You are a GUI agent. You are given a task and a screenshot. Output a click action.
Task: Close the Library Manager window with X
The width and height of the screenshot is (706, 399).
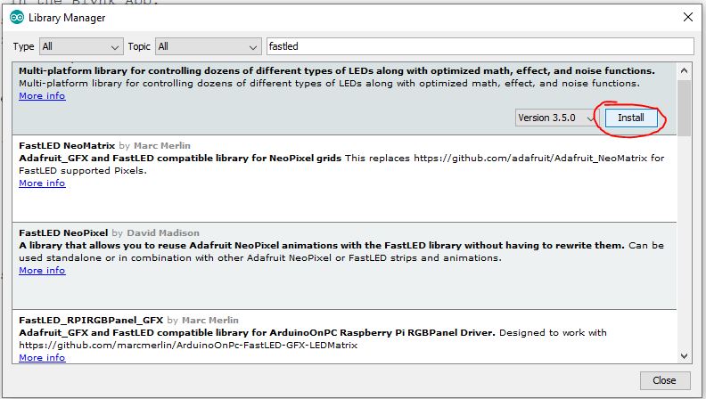688,17
